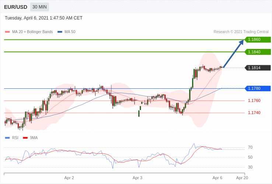Click the red 1.1740 support label

pyautogui.click(x=254, y=113)
